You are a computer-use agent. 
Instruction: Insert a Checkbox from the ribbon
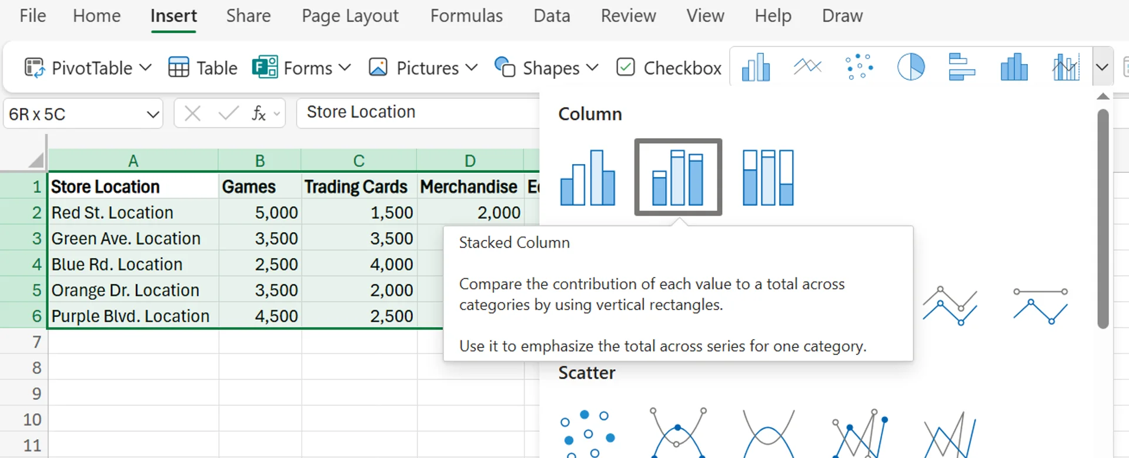tap(669, 68)
